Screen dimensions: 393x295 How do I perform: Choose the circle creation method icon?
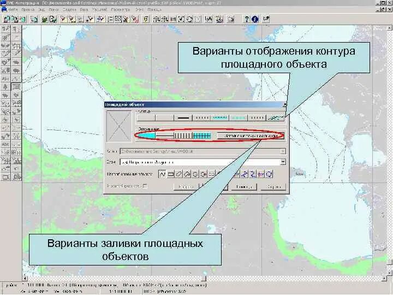[195, 174]
